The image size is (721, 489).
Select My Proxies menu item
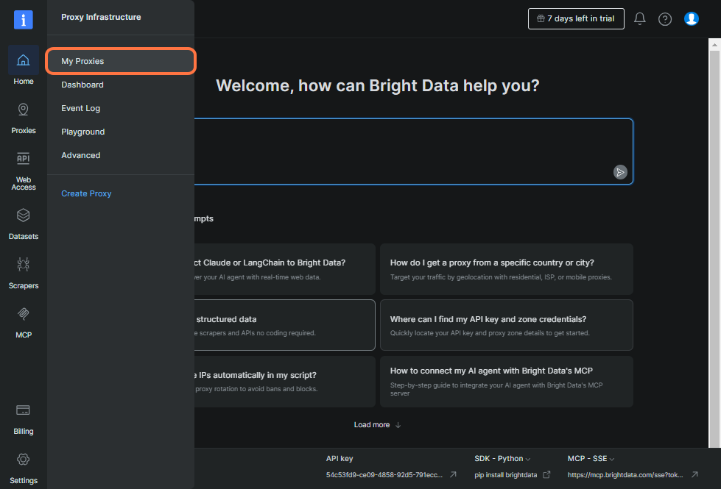[x=121, y=61]
